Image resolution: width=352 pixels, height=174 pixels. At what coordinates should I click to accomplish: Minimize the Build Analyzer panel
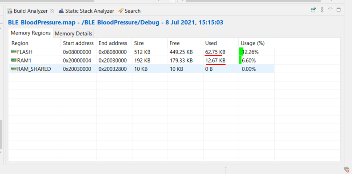point(330,9)
